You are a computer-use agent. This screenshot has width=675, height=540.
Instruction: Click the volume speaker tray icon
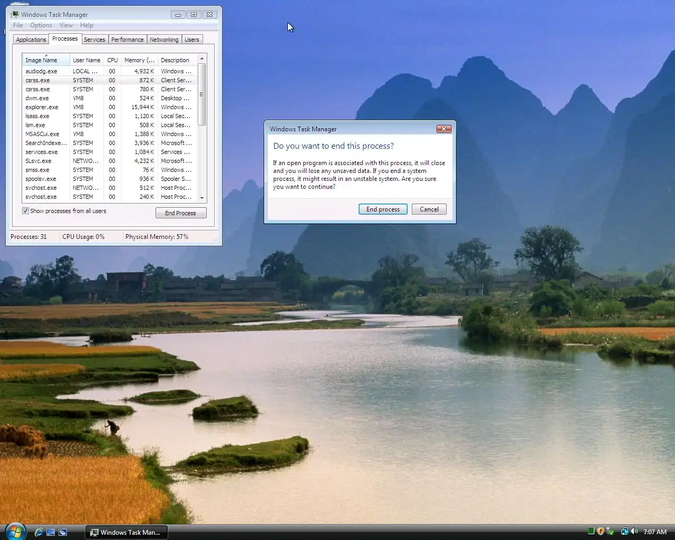[x=634, y=532]
